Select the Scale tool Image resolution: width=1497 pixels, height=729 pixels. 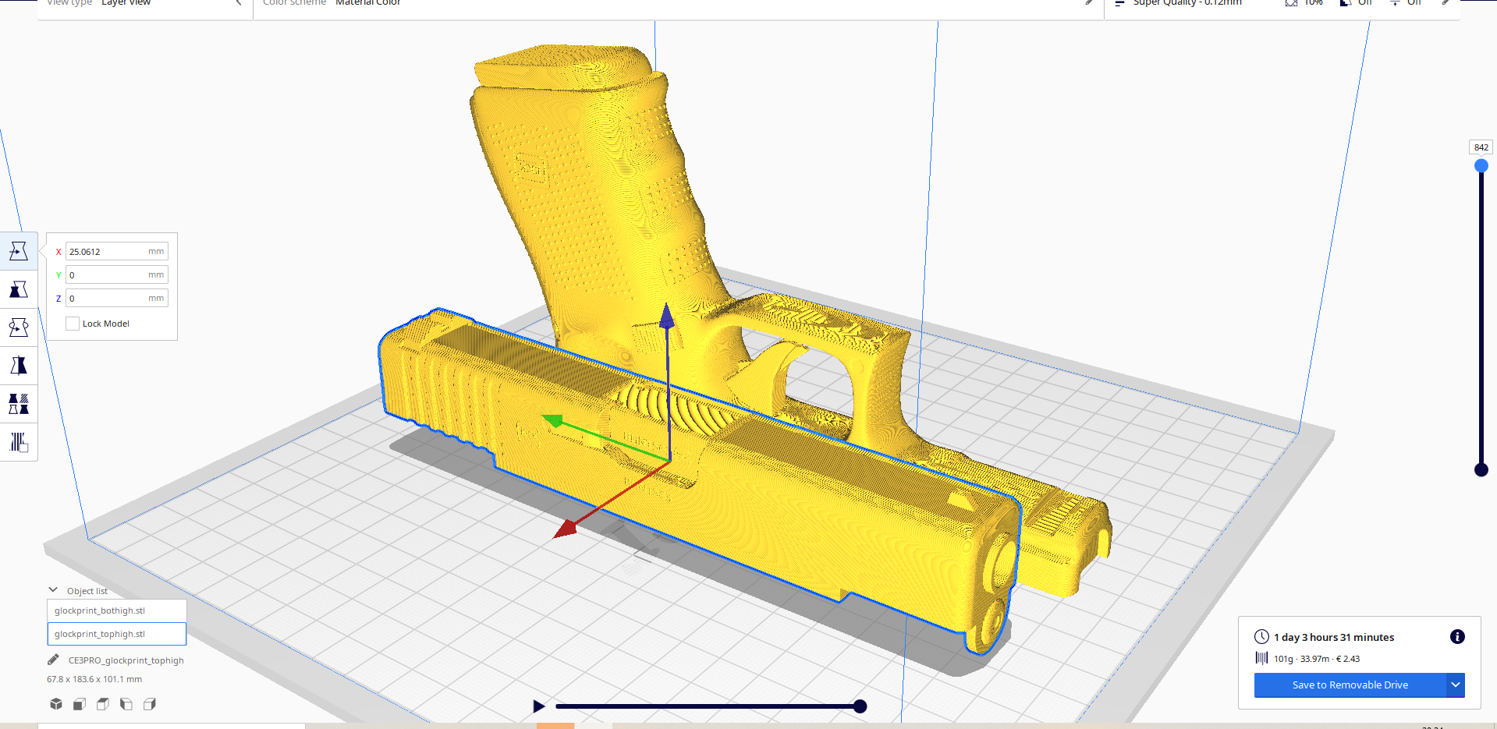[x=19, y=289]
